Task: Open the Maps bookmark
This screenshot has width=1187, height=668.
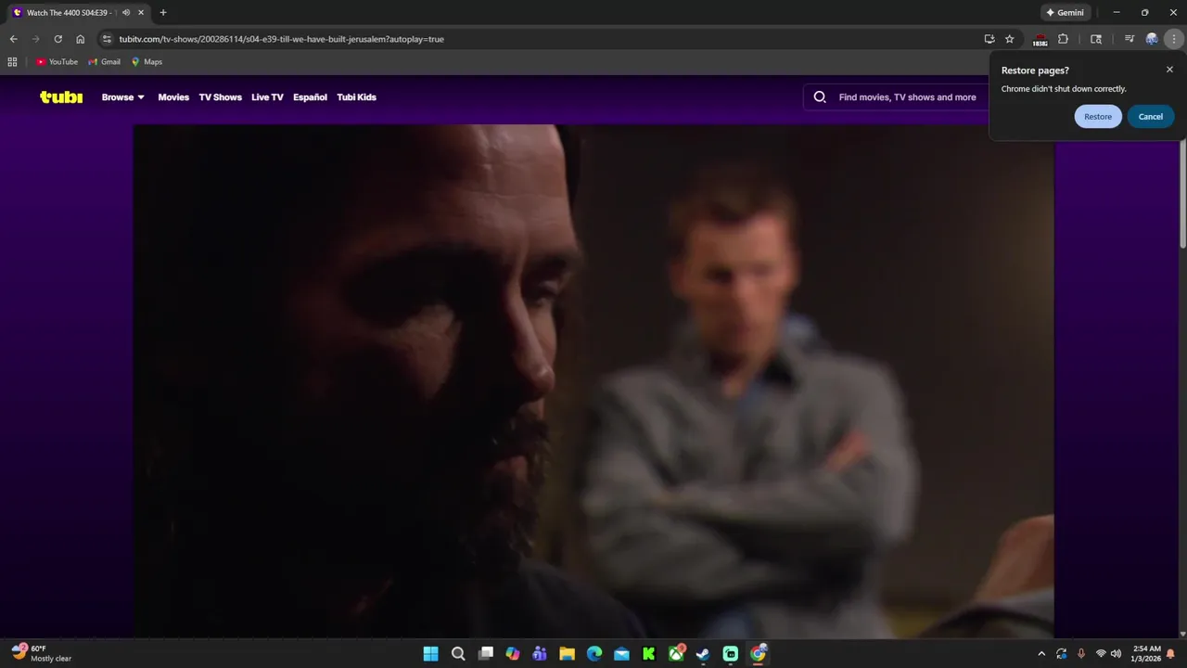Action: (x=147, y=62)
